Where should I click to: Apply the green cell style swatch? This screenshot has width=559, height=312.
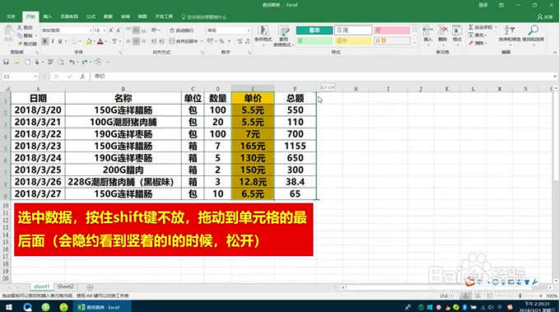[314, 30]
